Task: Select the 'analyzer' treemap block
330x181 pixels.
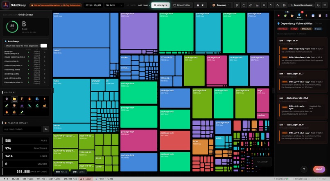Action: click(x=98, y=85)
